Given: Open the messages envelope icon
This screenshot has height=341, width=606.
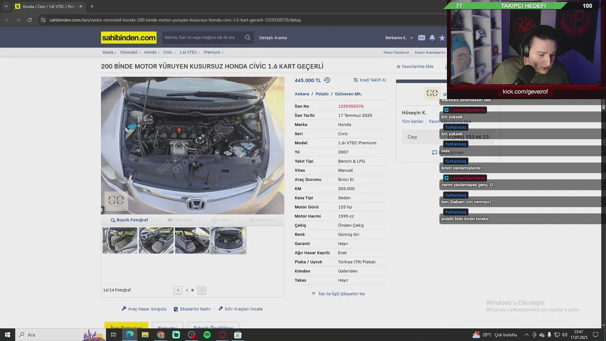Looking at the screenshot, I should coord(421,37).
